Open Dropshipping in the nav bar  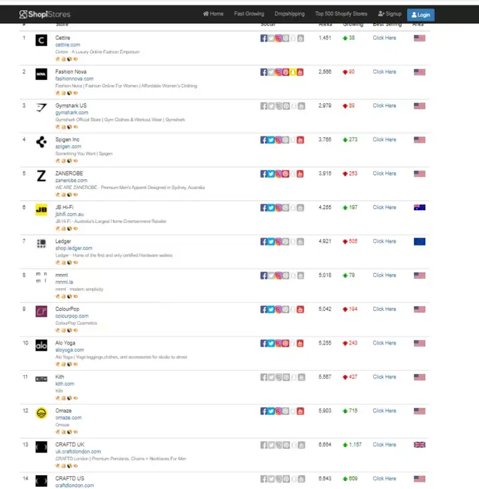(289, 14)
